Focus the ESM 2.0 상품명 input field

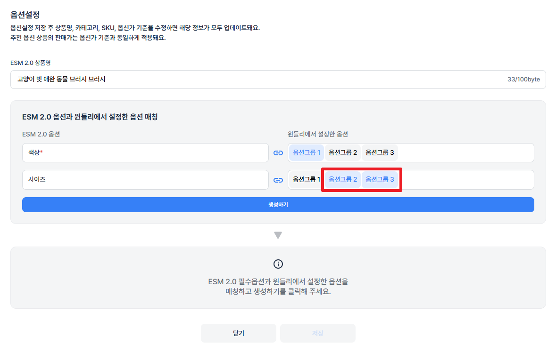click(278, 80)
